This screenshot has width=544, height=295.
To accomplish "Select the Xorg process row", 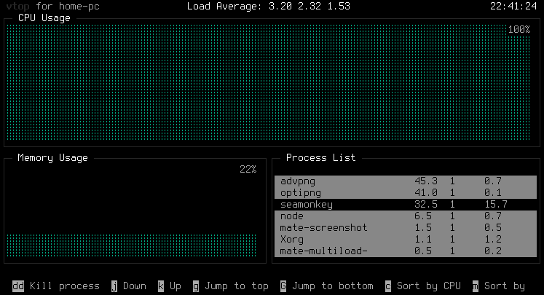I will [406, 240].
